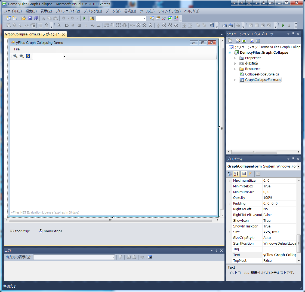This screenshot has height=292, width=305.
Task: Open the ツール(T) menu
Action: coord(147,11)
